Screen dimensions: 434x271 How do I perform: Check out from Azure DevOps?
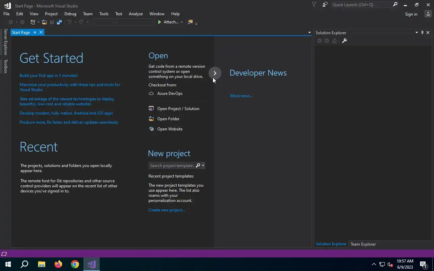tap(165, 93)
